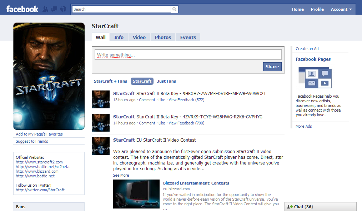Switch to the Info tab
Screen dimensions: 362x211
pos(119,37)
